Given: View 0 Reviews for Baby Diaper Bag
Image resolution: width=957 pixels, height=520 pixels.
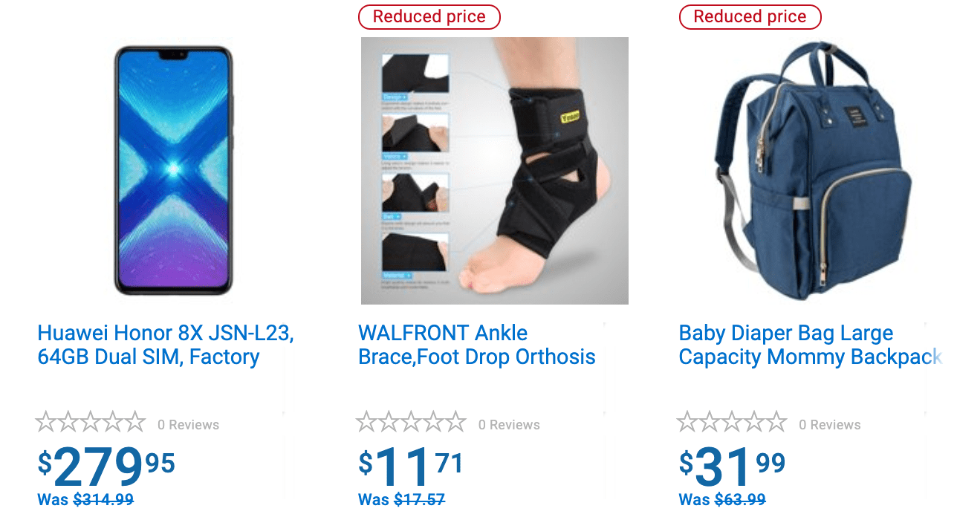Looking at the screenshot, I should 830,425.
